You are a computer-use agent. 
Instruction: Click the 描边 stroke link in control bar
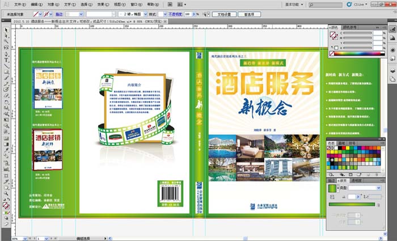pos(59,14)
